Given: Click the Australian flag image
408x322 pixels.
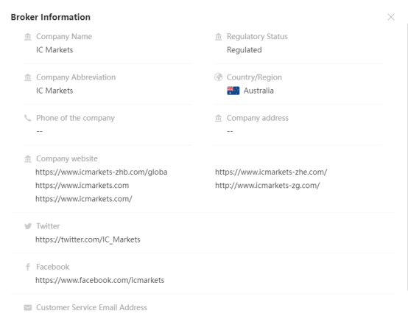Looking at the screenshot, I should coord(233,91).
